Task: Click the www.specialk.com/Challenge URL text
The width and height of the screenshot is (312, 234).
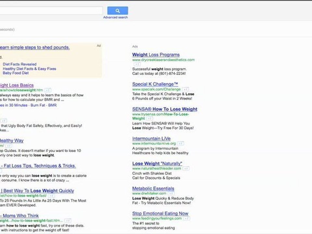Action: (156, 89)
